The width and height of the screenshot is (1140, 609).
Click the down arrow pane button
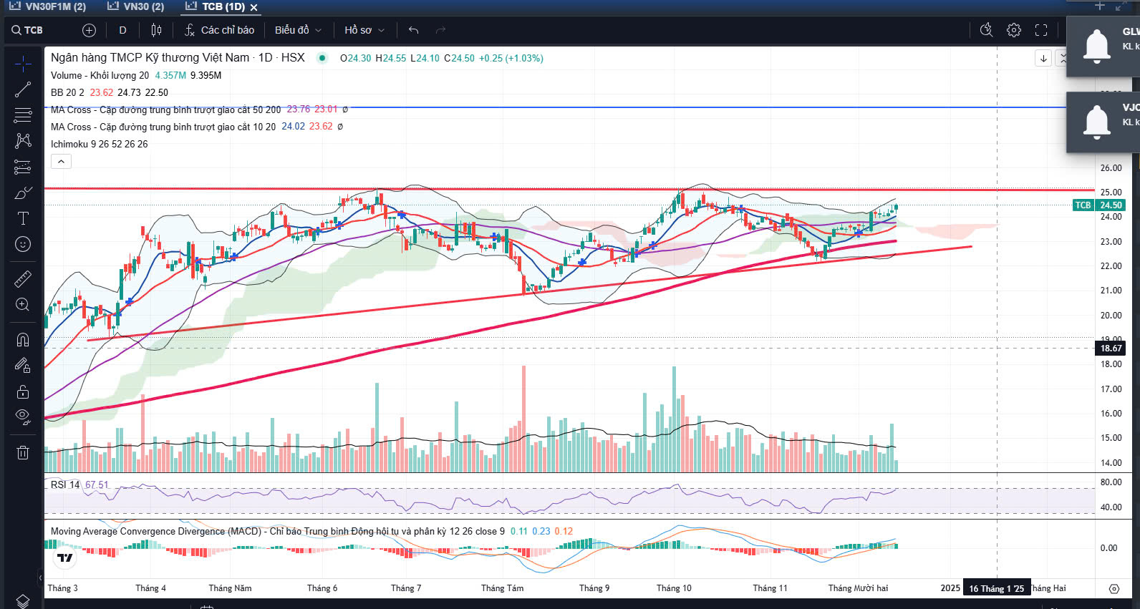click(x=1043, y=58)
